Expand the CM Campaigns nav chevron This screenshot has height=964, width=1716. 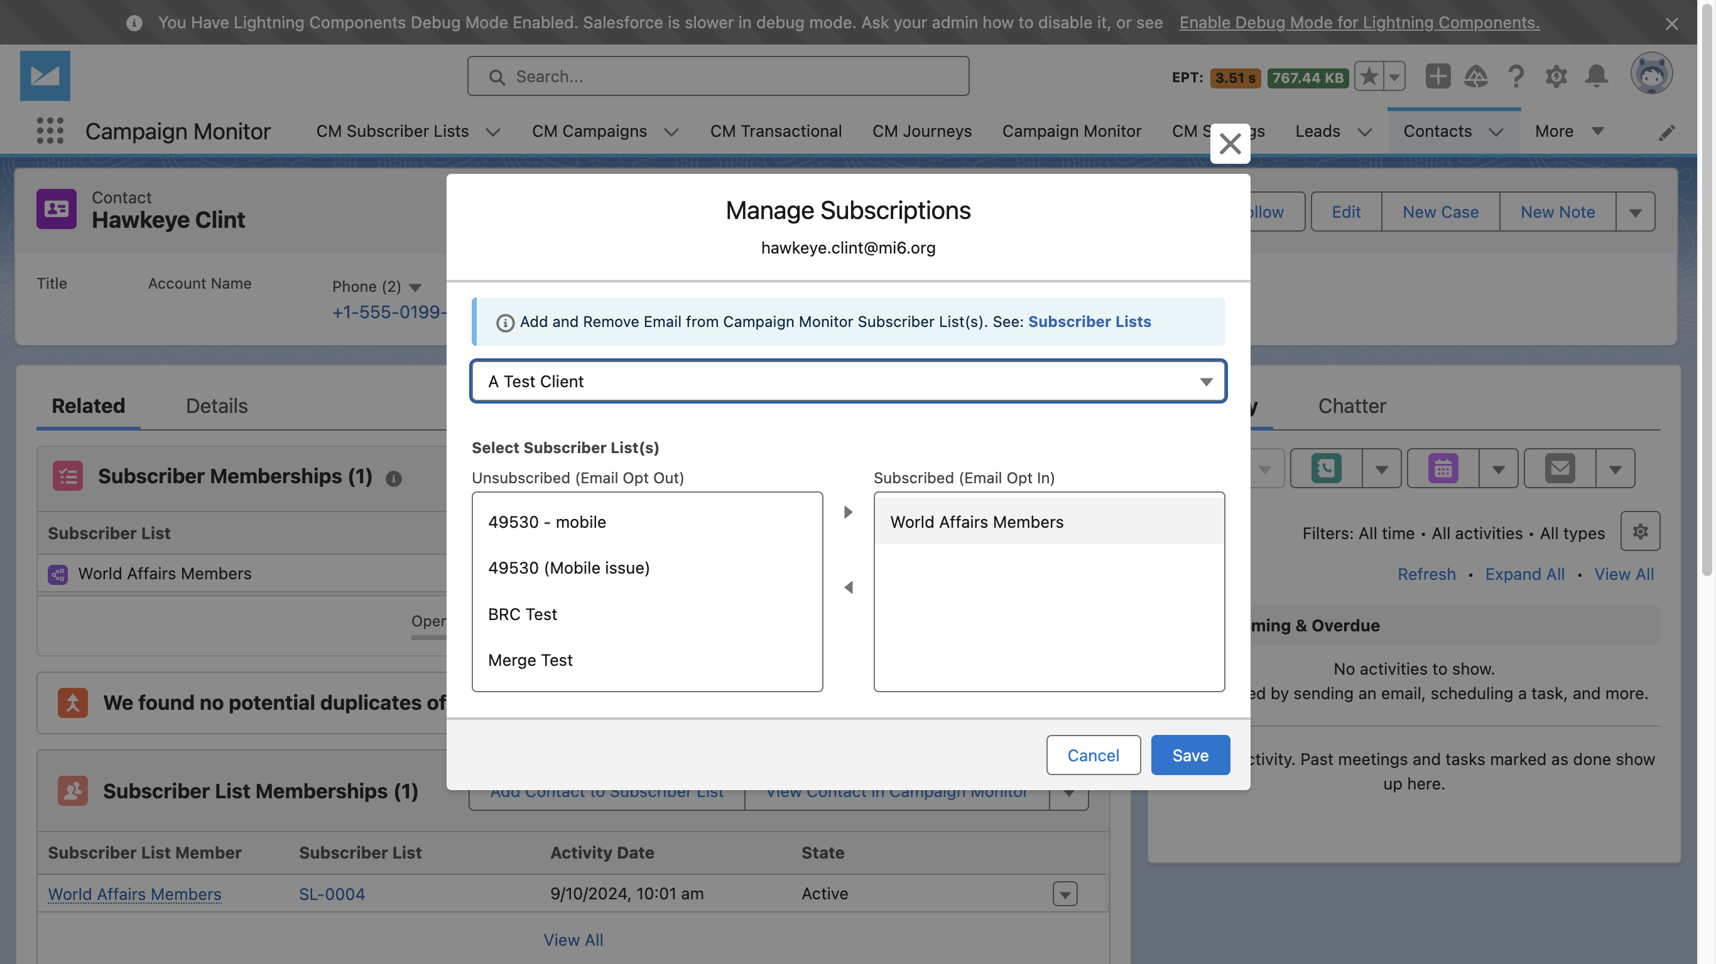pyautogui.click(x=671, y=132)
